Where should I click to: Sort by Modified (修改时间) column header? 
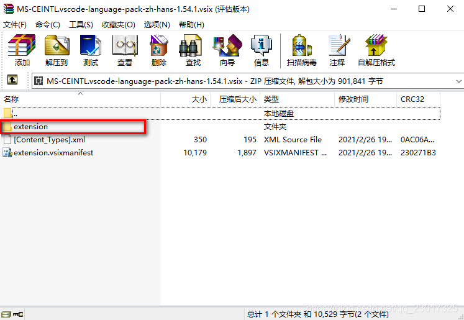click(366, 99)
